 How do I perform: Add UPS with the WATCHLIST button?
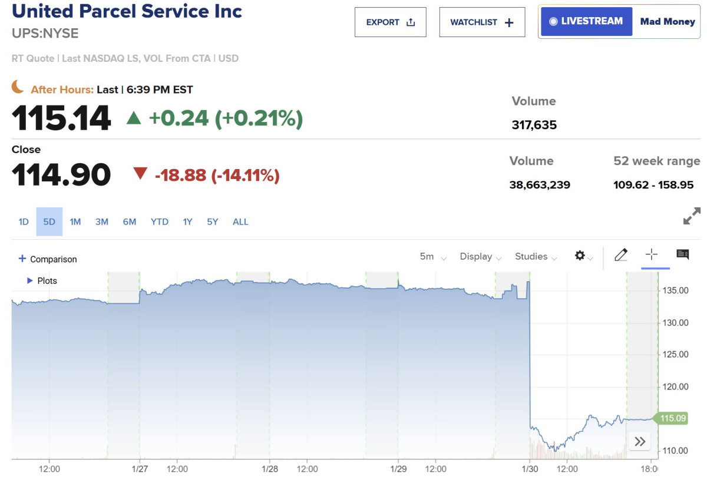[482, 22]
